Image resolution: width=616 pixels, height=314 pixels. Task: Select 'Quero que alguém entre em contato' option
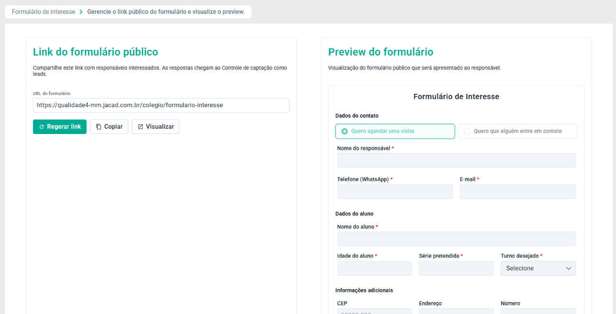click(x=518, y=131)
